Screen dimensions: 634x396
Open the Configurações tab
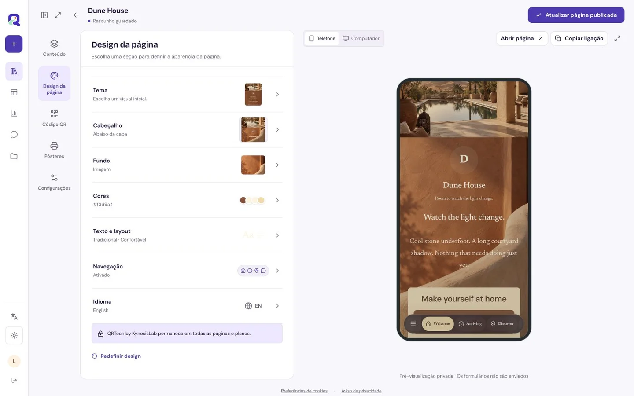tap(54, 182)
